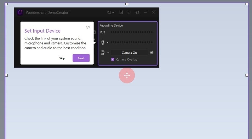
Task: Click the top-center selection handle
Action: pos(127,4)
